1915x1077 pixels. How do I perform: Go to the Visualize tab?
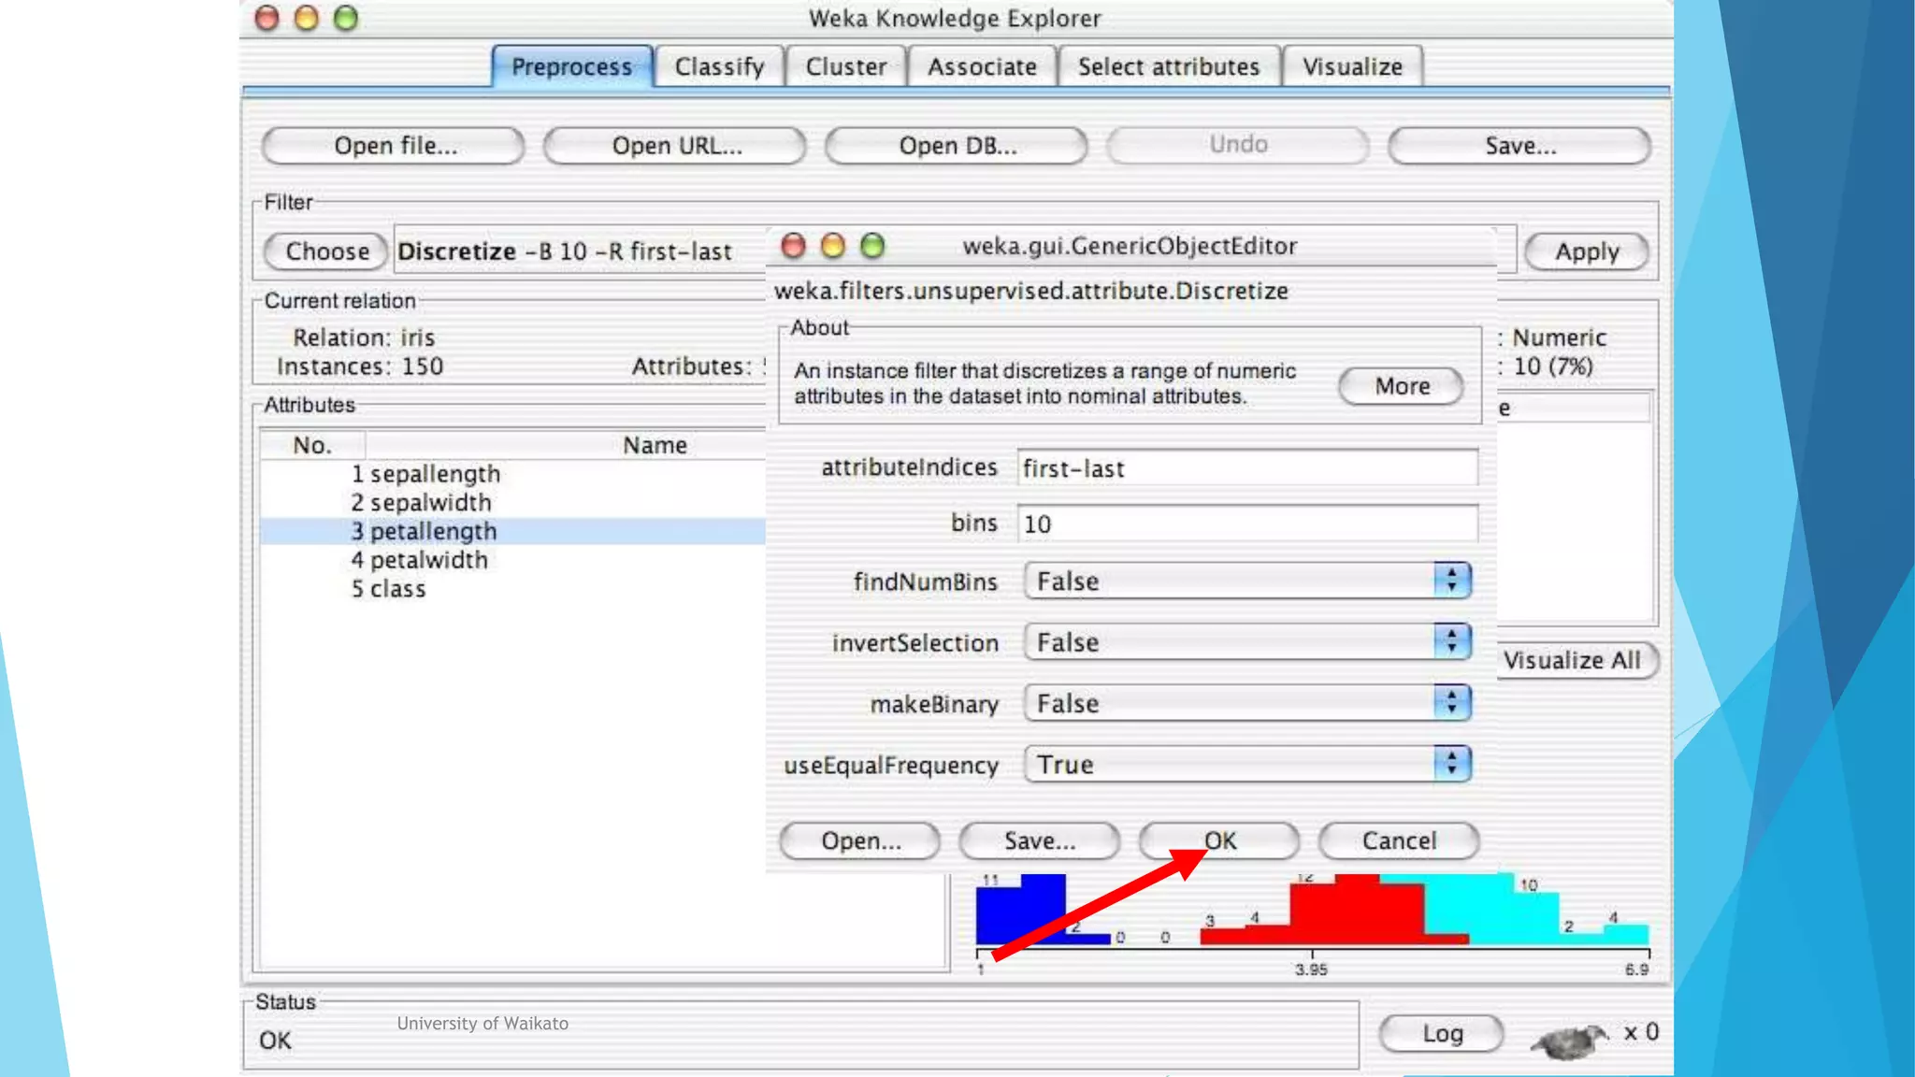(1352, 67)
